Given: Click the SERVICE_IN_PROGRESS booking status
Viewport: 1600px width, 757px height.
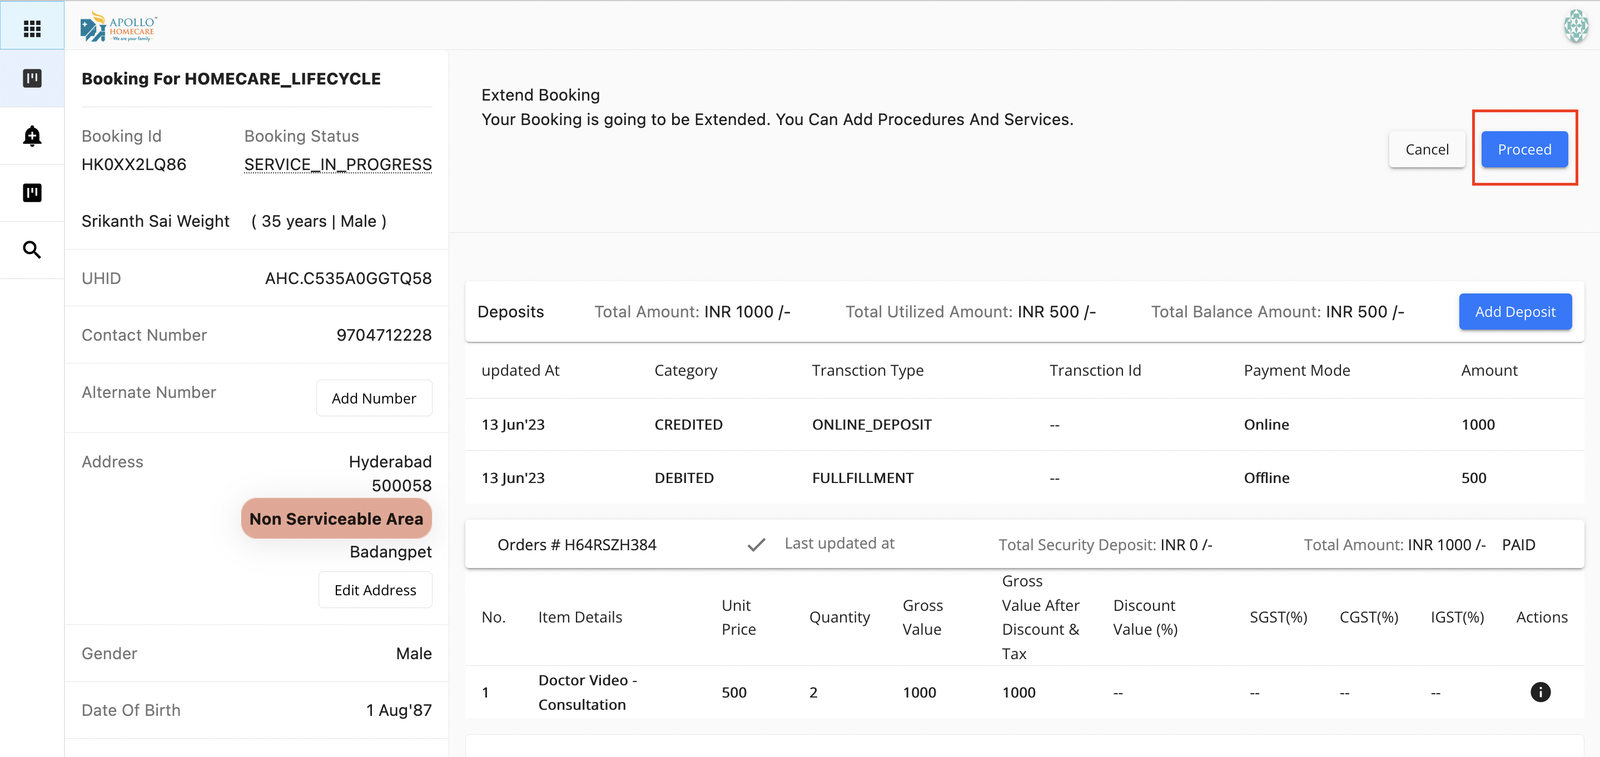Looking at the screenshot, I should tap(337, 165).
